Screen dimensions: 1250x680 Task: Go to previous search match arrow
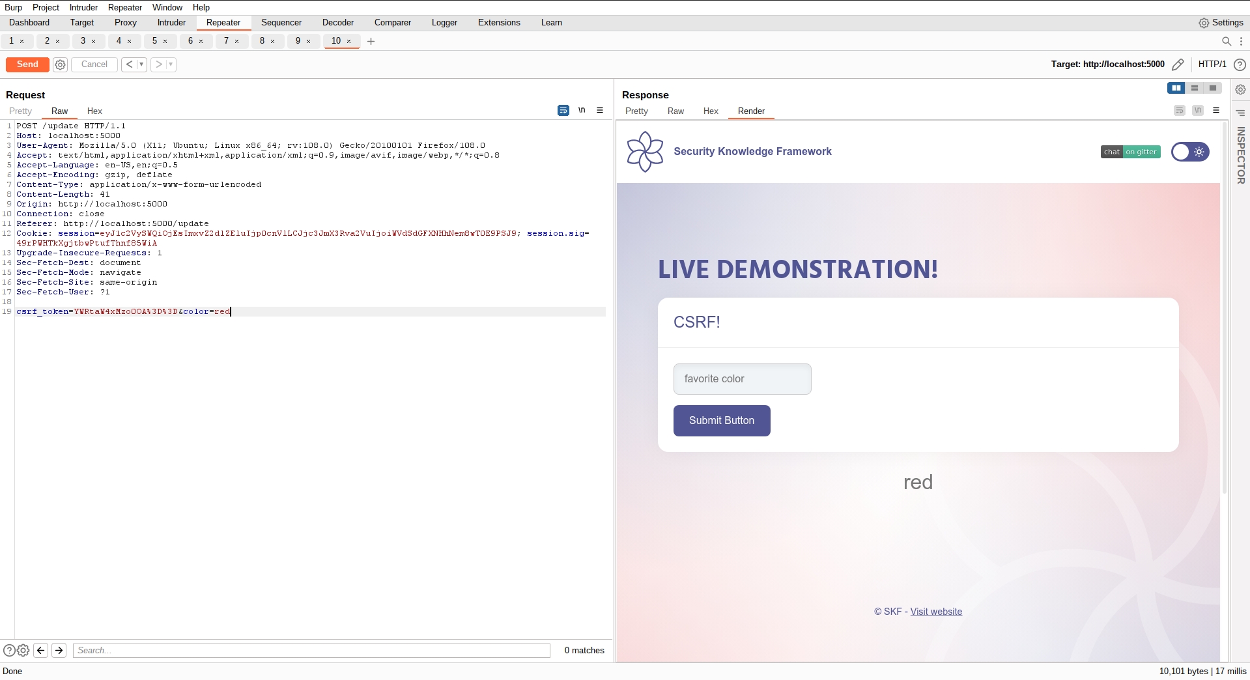point(41,650)
